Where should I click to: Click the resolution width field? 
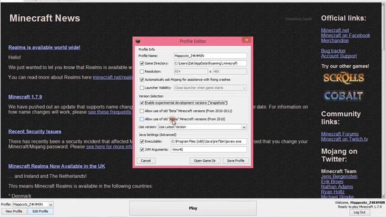point(191,72)
